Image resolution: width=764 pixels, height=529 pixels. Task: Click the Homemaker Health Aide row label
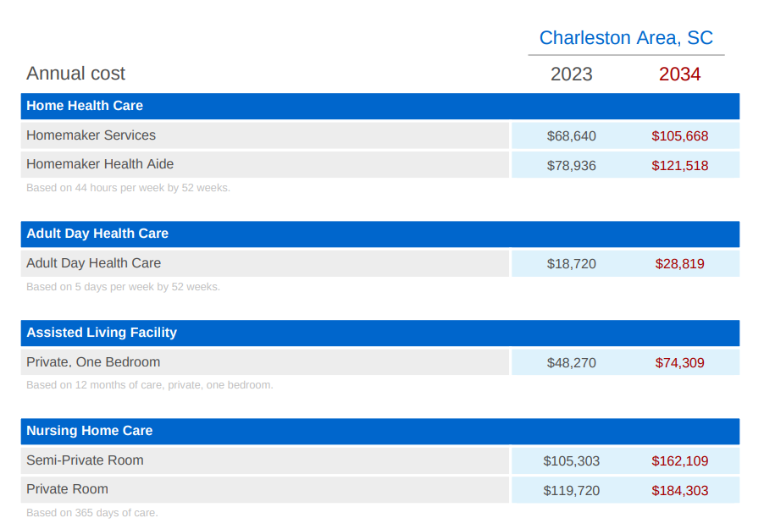(x=100, y=164)
